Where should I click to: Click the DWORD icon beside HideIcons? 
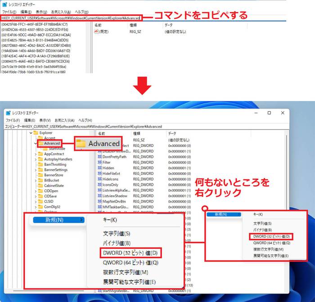[x=99, y=179]
